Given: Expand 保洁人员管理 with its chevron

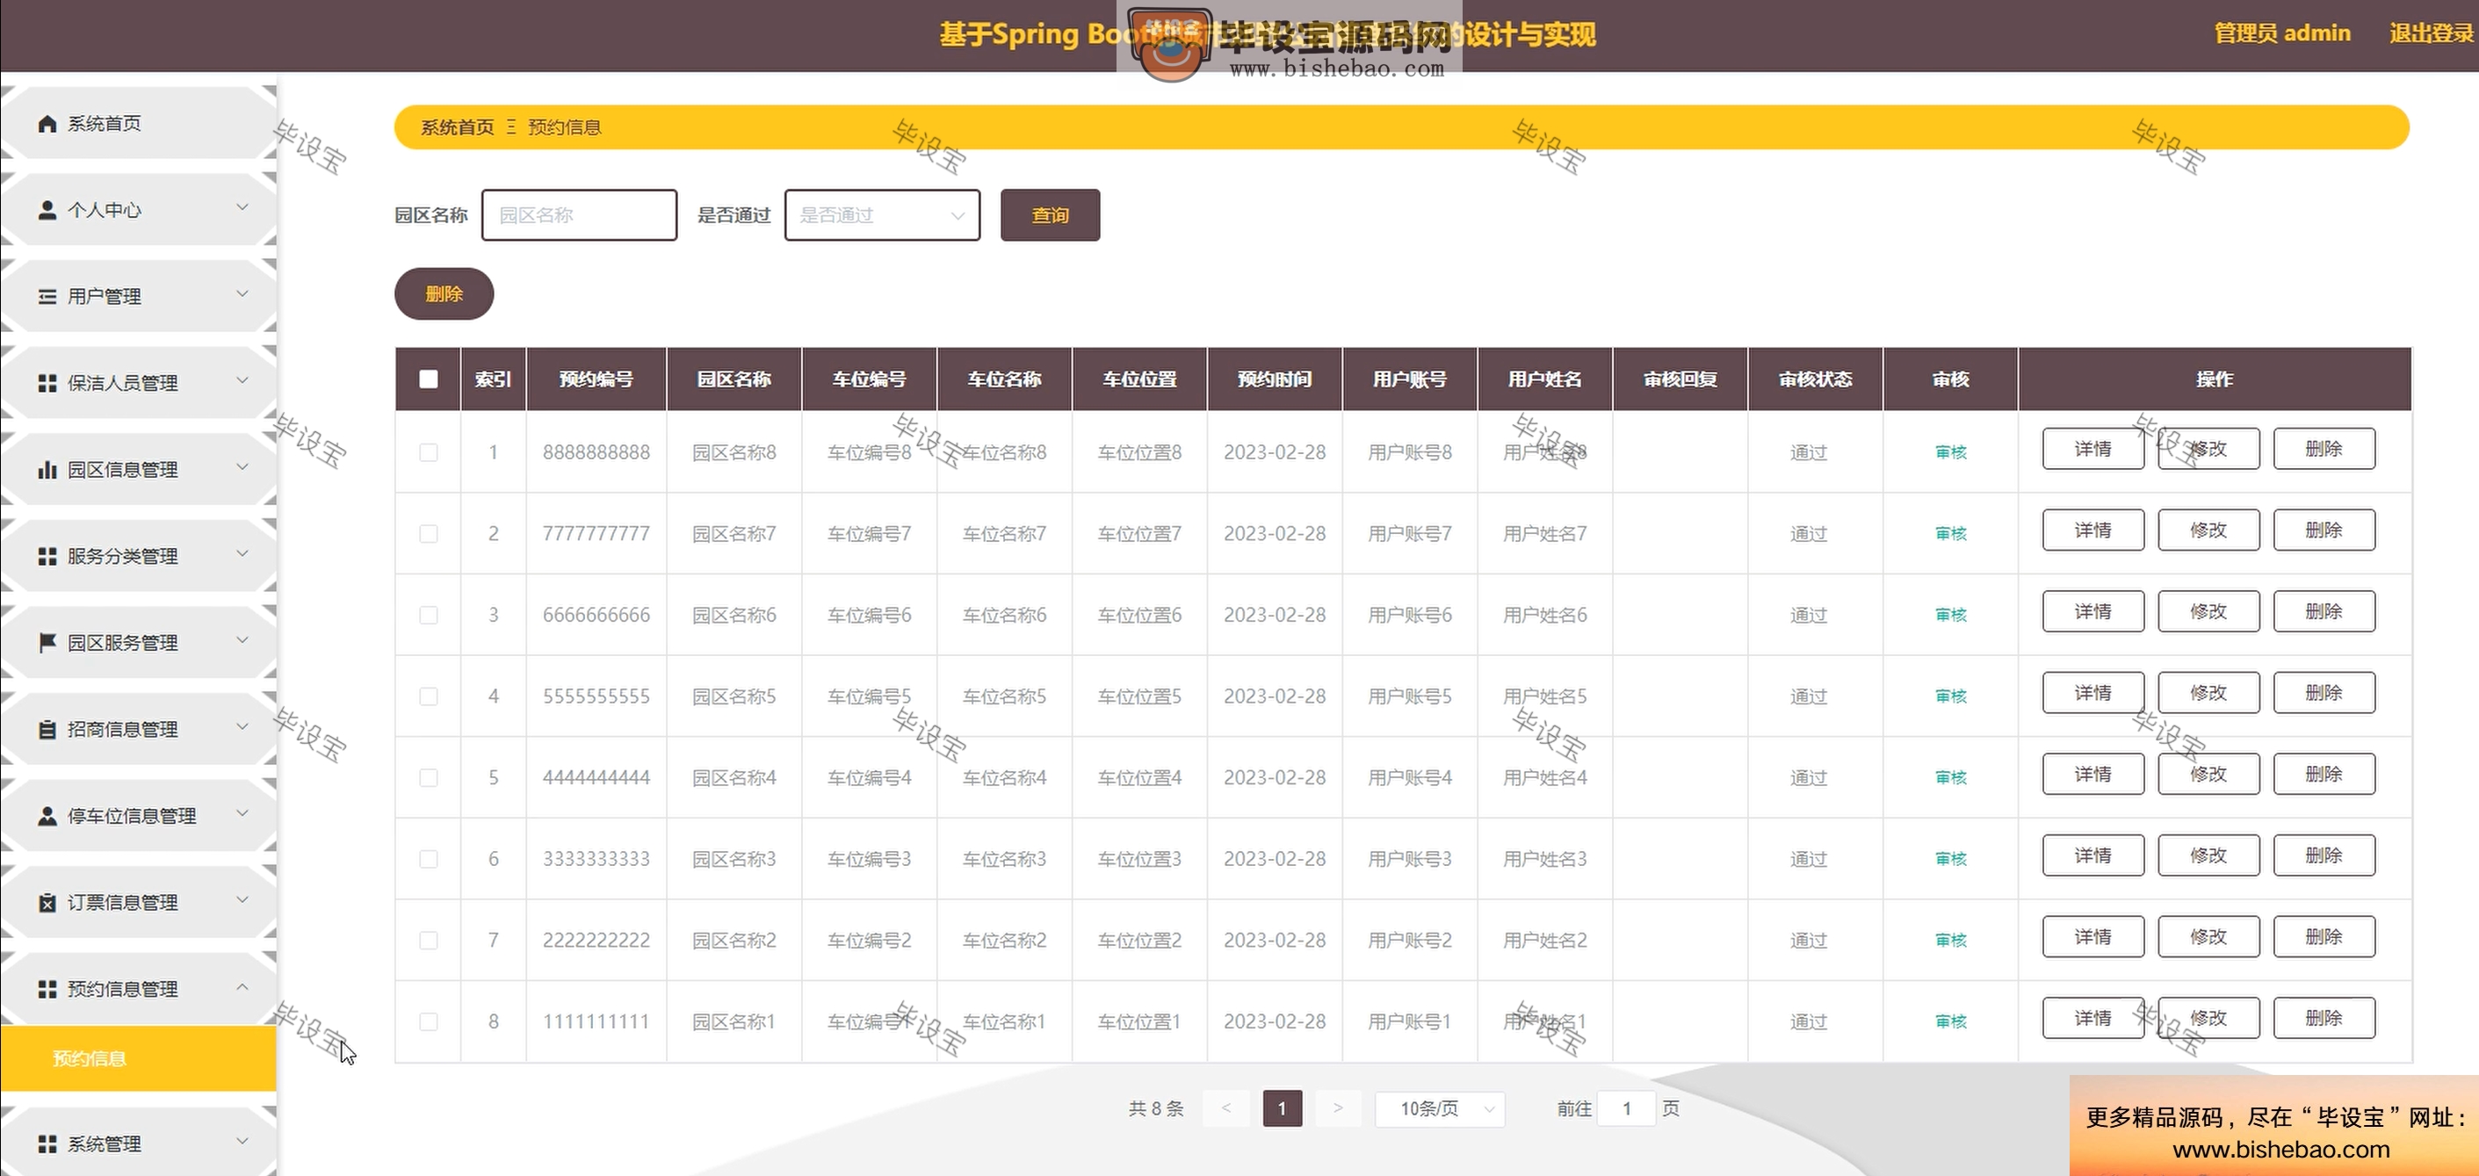Looking at the screenshot, I should tap(242, 381).
